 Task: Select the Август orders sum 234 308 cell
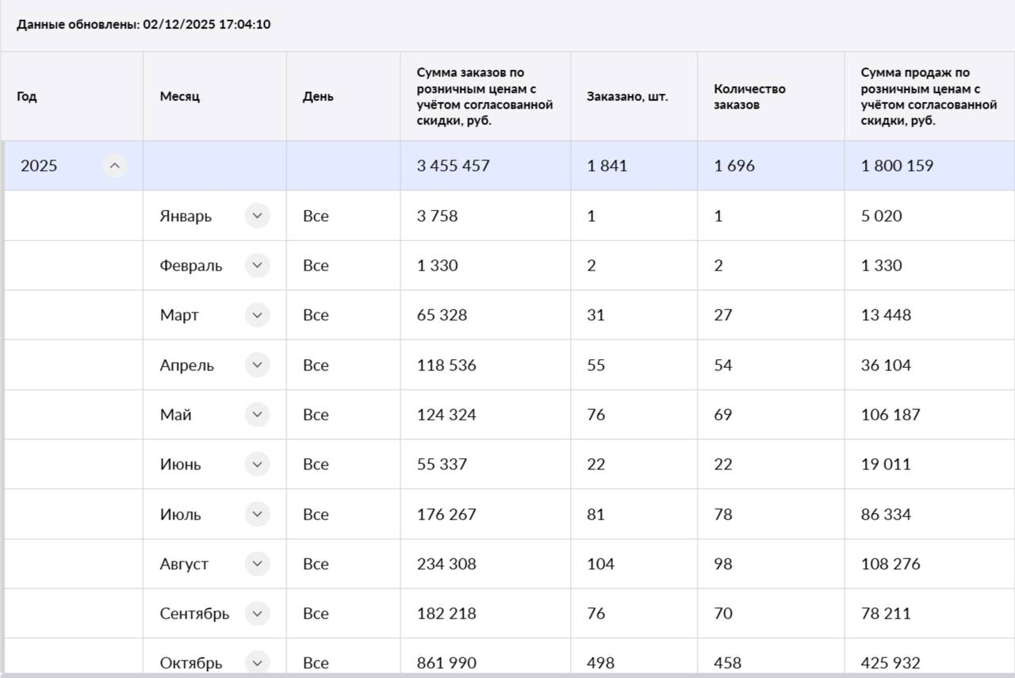(446, 564)
